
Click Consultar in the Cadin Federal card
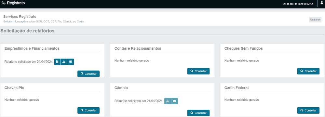[308, 110]
